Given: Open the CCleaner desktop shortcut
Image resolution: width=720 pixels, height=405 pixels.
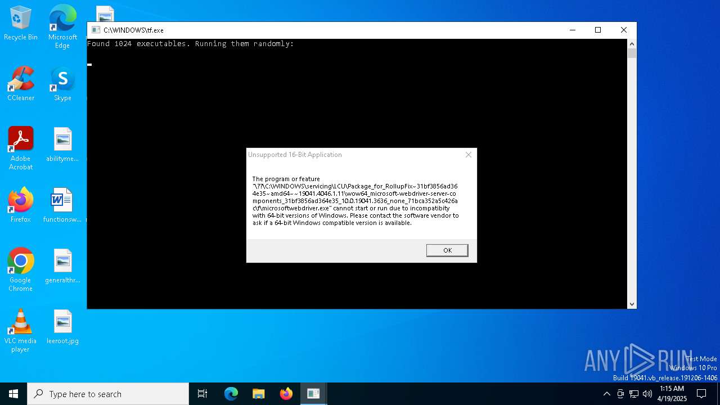Looking at the screenshot, I should click(x=21, y=84).
